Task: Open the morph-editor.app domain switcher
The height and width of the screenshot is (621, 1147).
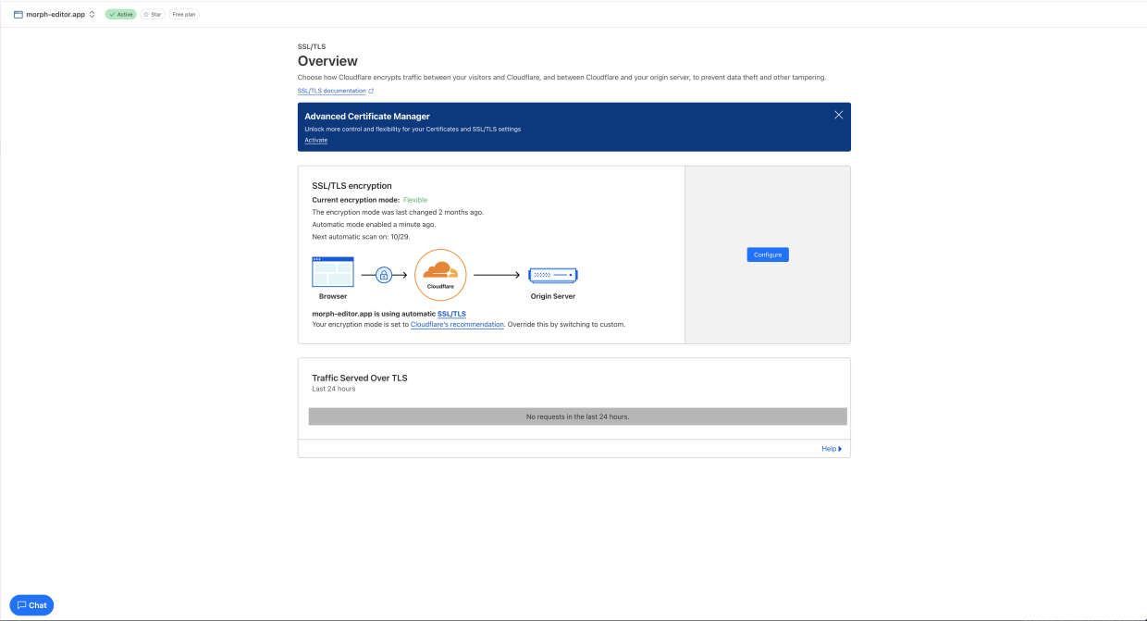Action: (92, 15)
